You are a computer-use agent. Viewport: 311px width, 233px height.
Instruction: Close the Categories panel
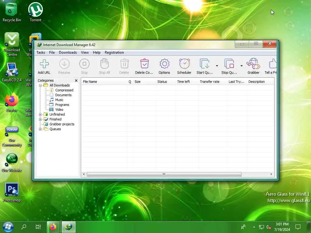click(76, 80)
